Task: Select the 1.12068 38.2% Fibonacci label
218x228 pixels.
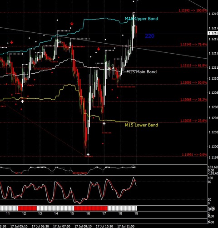Action: pos(193,100)
